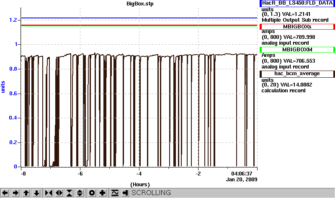This screenshot has width=335, height=198.
Task: Click the Jan 20, 2009 date label
Action: coord(242,180)
